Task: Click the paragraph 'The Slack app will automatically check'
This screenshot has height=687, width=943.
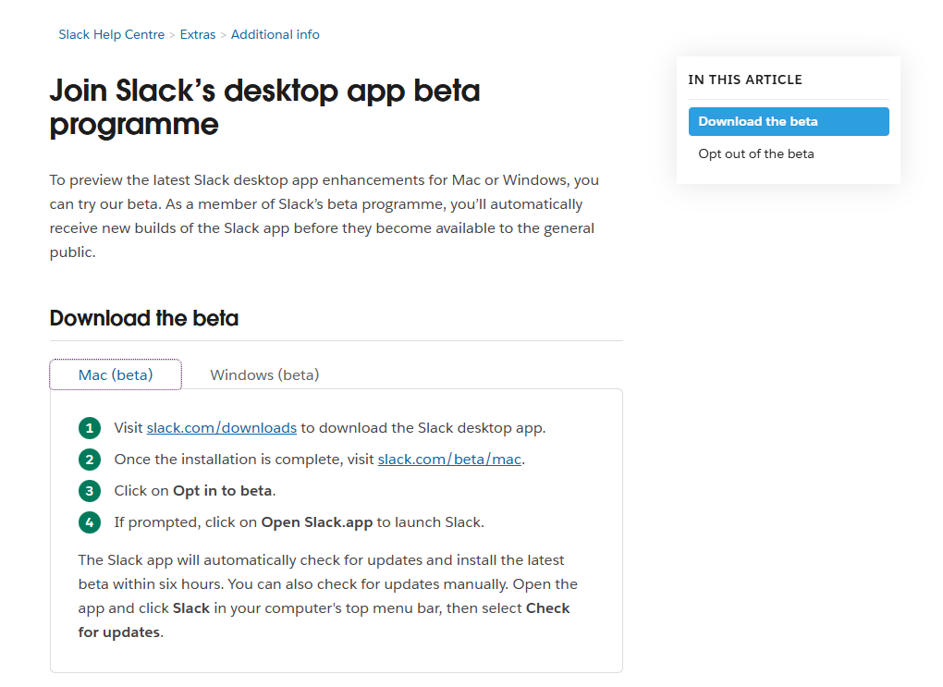Action: click(328, 596)
